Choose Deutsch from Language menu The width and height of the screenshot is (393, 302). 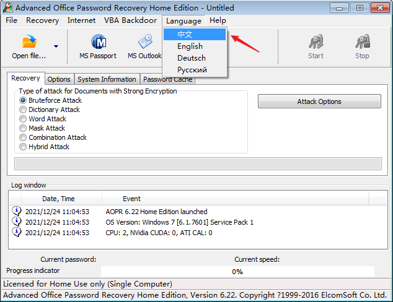pyautogui.click(x=195, y=58)
